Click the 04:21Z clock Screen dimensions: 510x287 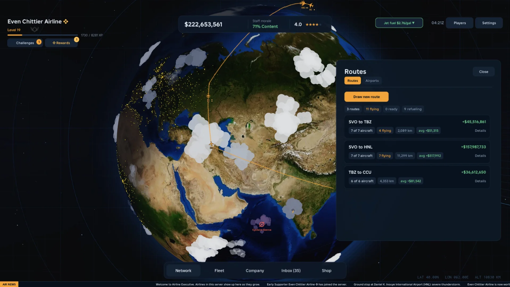click(437, 23)
